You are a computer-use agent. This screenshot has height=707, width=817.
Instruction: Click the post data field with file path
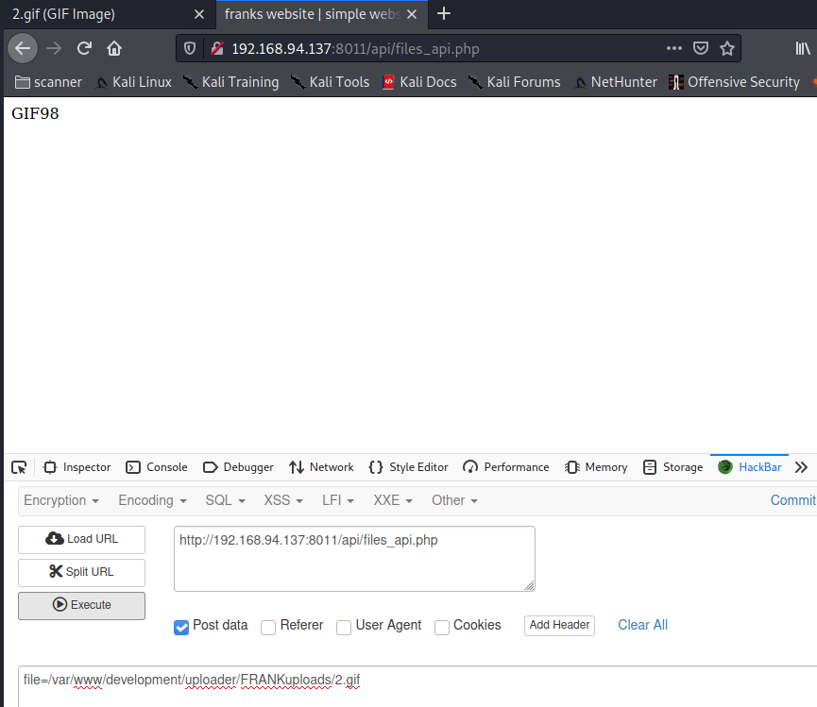[417, 686]
